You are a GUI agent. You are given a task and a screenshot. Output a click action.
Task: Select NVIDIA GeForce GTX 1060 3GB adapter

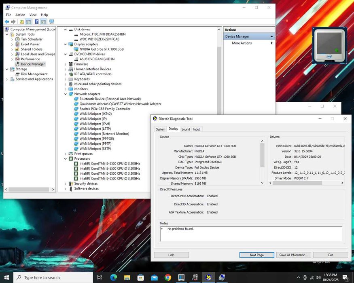[102, 49]
